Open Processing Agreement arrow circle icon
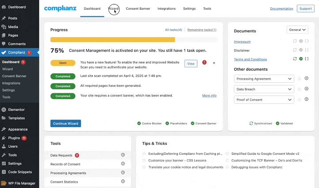 (x=306, y=78)
